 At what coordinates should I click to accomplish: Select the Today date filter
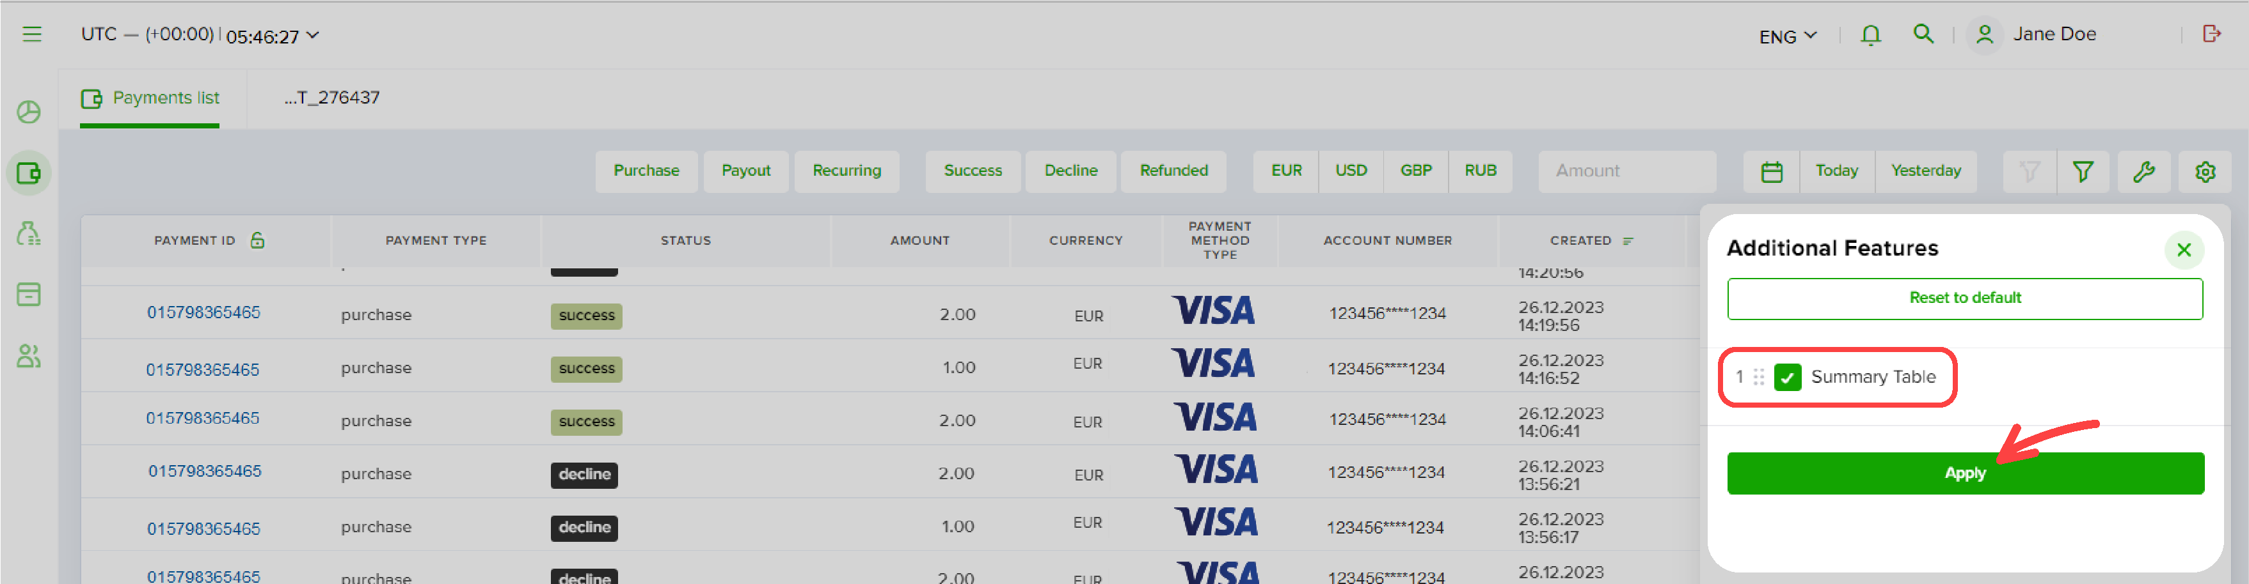(1836, 171)
